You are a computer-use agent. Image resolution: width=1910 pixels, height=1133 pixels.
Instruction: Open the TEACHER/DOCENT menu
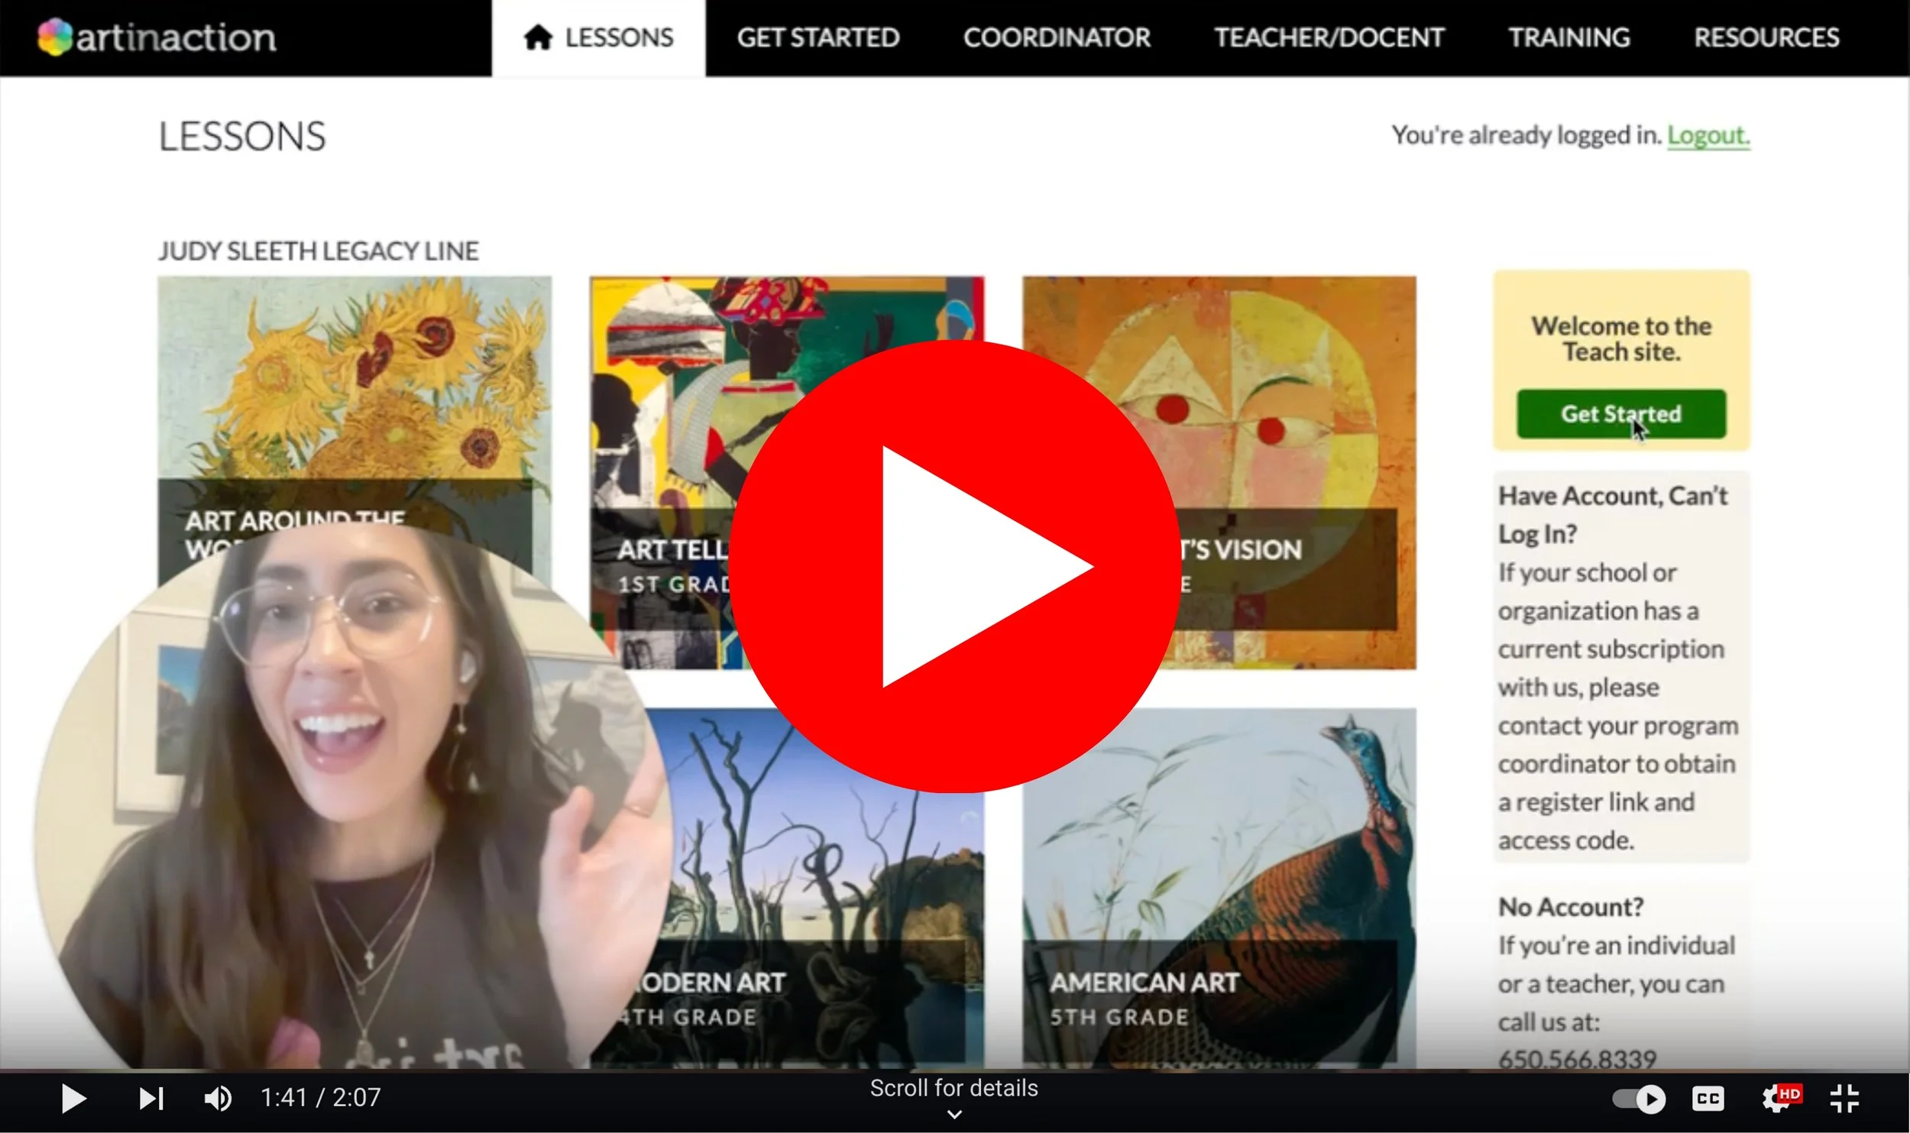click(1329, 37)
